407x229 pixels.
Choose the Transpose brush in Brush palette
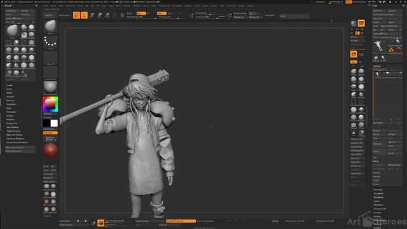24,74
